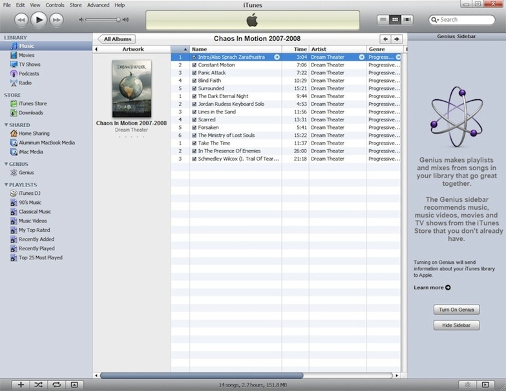This screenshot has width=506, height=391.
Task: Uncheck Constant Motion song
Action: [195, 65]
